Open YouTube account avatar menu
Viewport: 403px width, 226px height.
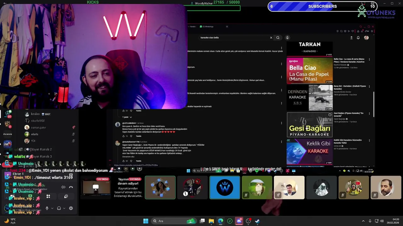(x=366, y=38)
